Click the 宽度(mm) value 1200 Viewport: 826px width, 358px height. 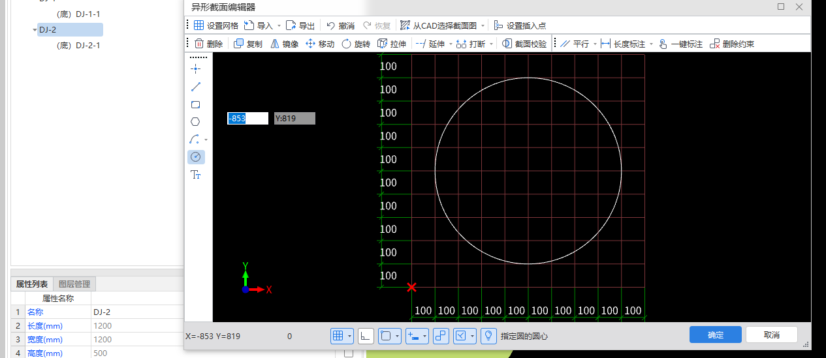137,339
